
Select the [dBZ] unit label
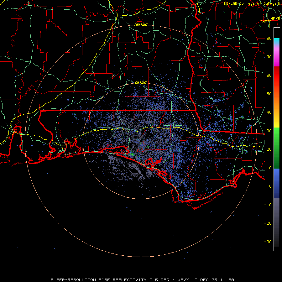click(266, 22)
